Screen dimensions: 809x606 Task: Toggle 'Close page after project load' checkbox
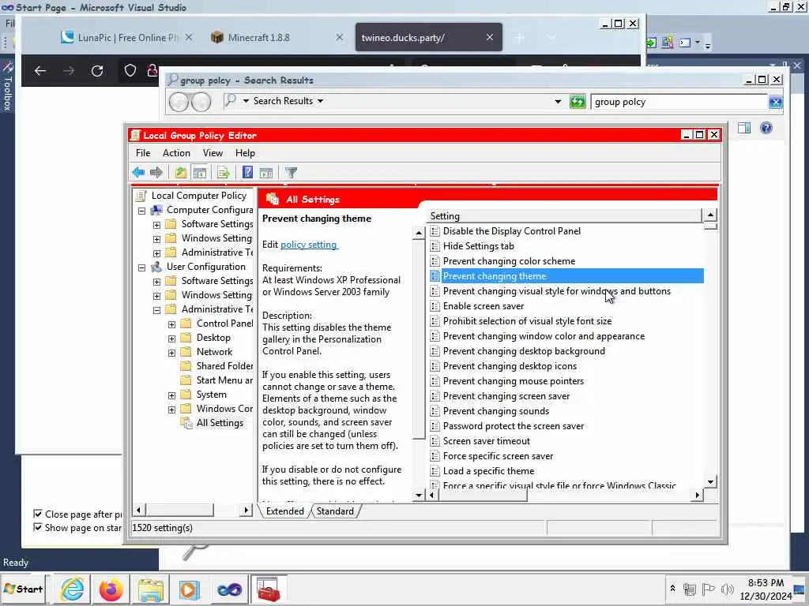(38, 514)
